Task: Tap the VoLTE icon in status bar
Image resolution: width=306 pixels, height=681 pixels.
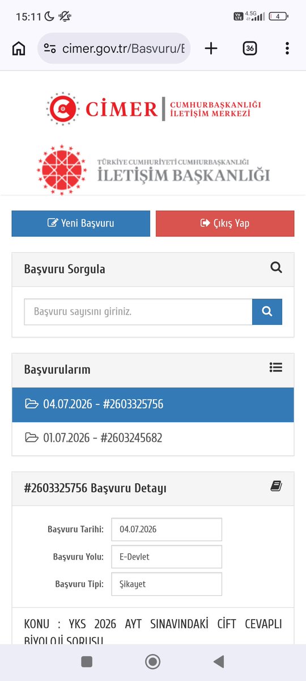Action: point(239,16)
